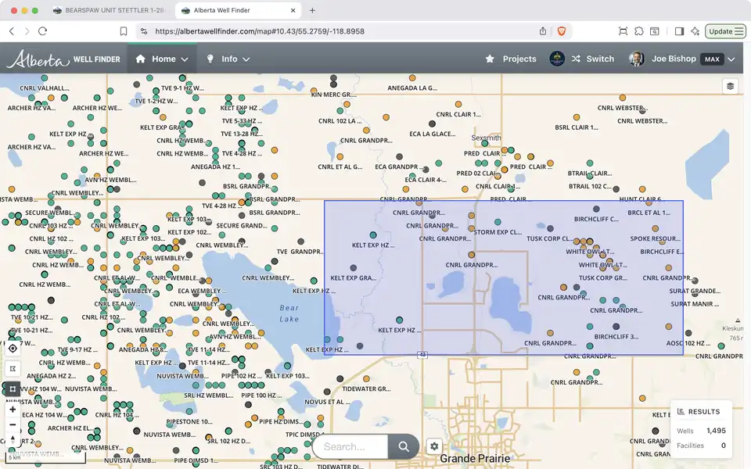This screenshot has width=751, height=469.
Task: Click the SURAT MANIR ... well label
Action: click(x=695, y=304)
